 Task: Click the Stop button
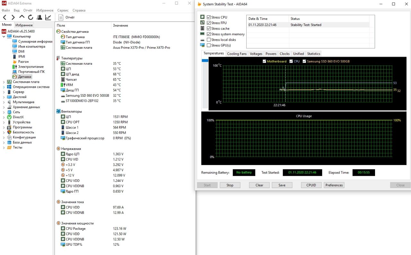point(230,185)
